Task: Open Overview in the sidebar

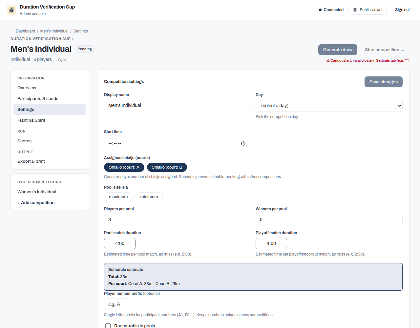Action: click(50, 88)
